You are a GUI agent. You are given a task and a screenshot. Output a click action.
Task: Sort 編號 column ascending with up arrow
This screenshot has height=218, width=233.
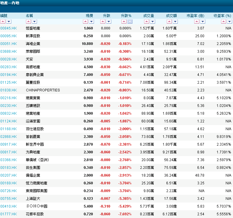(x=3, y=21)
